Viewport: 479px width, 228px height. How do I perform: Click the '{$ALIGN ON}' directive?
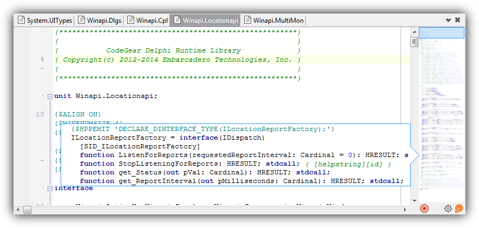tap(78, 115)
